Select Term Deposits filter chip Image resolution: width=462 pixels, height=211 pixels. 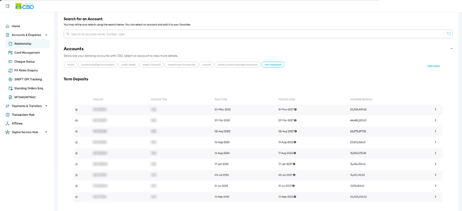(x=273, y=65)
